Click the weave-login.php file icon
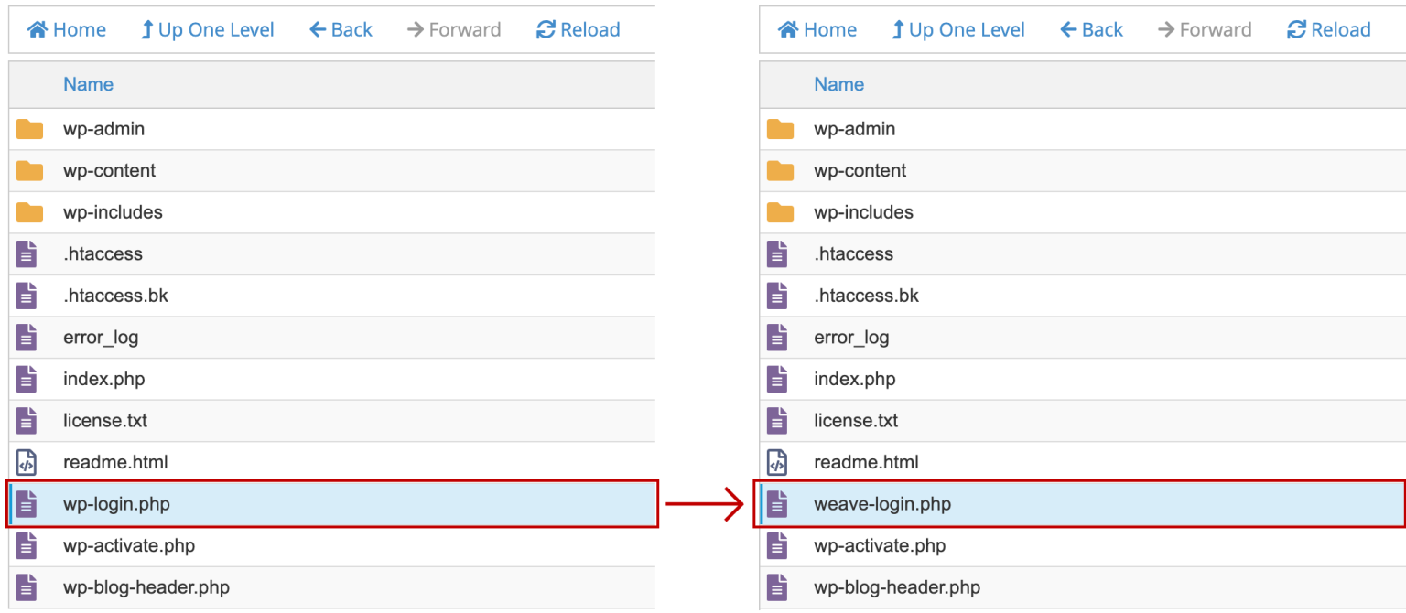The image size is (1406, 613). (x=777, y=503)
